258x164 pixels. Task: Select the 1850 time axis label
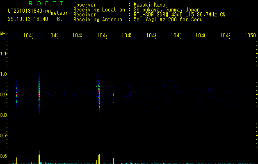point(250,36)
